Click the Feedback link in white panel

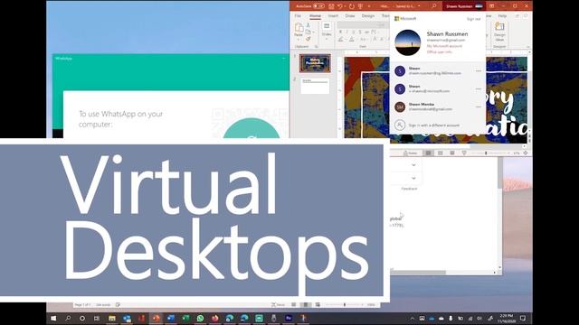coord(409,189)
